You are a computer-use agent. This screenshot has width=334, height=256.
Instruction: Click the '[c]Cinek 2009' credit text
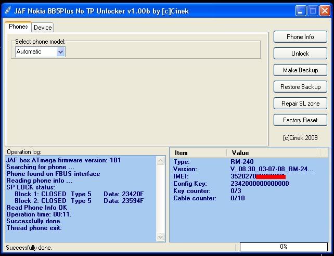click(300, 138)
